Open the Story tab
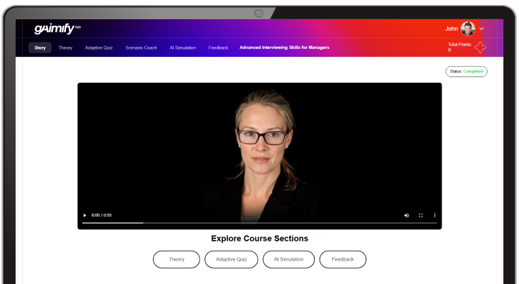The height and width of the screenshot is (284, 519). click(40, 48)
